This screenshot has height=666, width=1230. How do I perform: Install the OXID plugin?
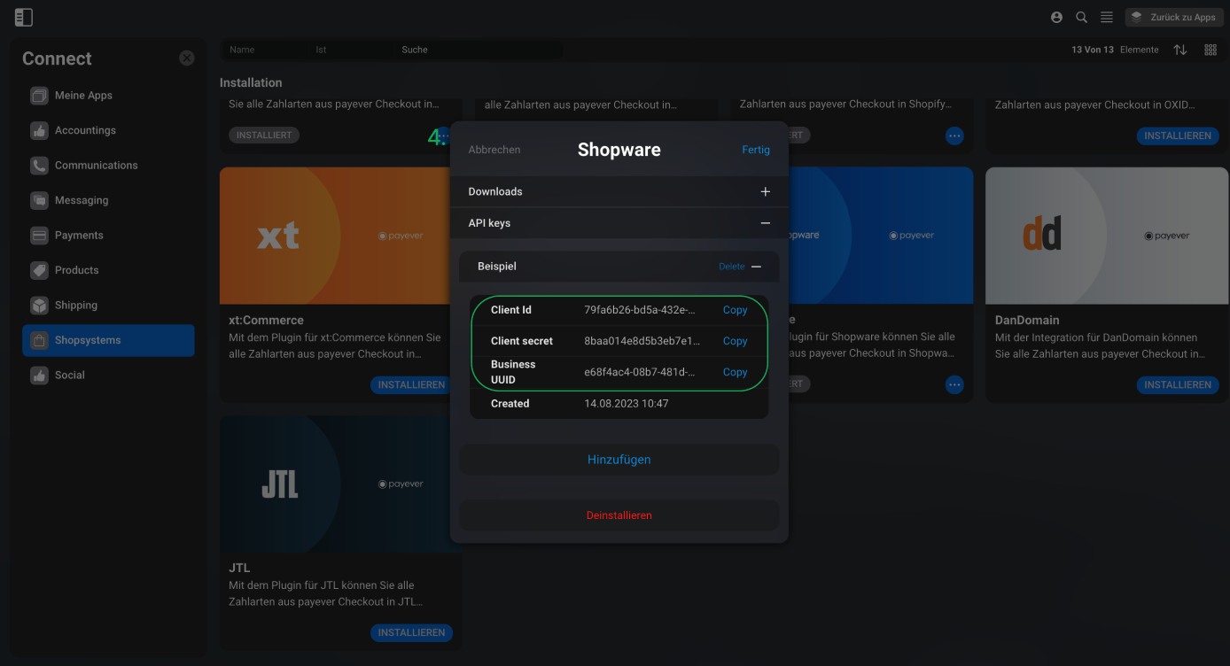[x=1178, y=136]
